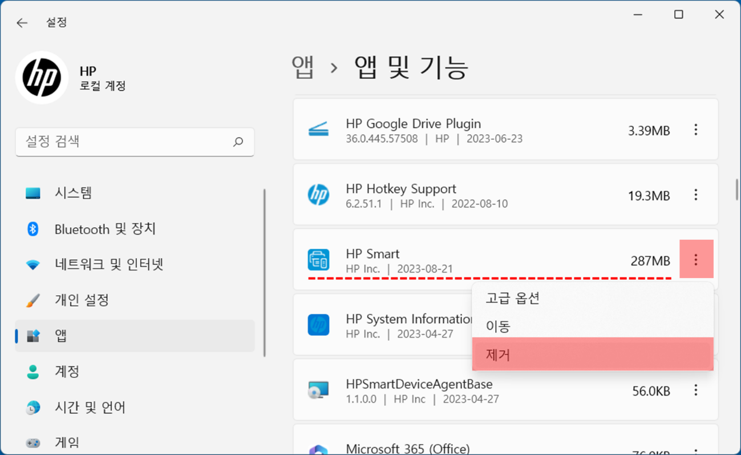Click the HP Google Drive Plugin name

tap(413, 124)
